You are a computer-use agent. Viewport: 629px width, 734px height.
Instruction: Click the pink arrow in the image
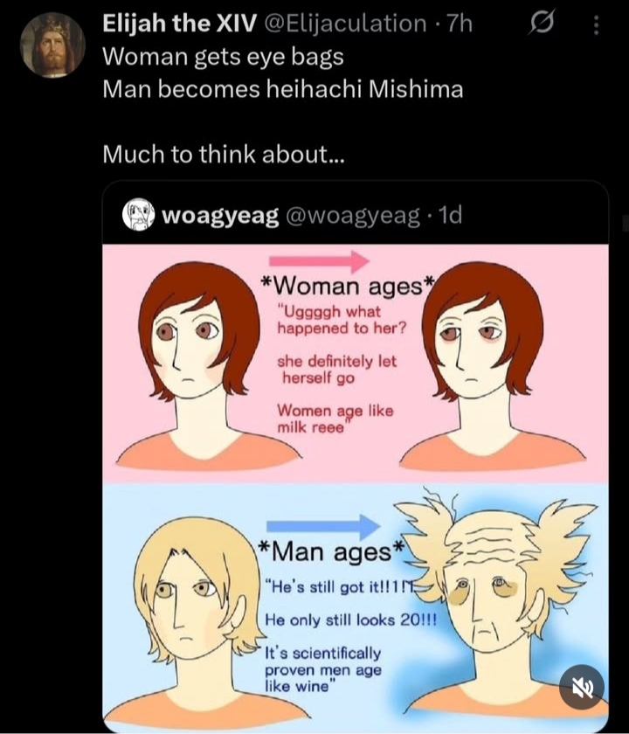[x=319, y=261]
